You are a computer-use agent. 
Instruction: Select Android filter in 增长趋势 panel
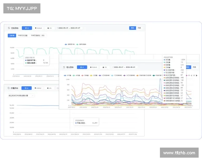[93, 67]
